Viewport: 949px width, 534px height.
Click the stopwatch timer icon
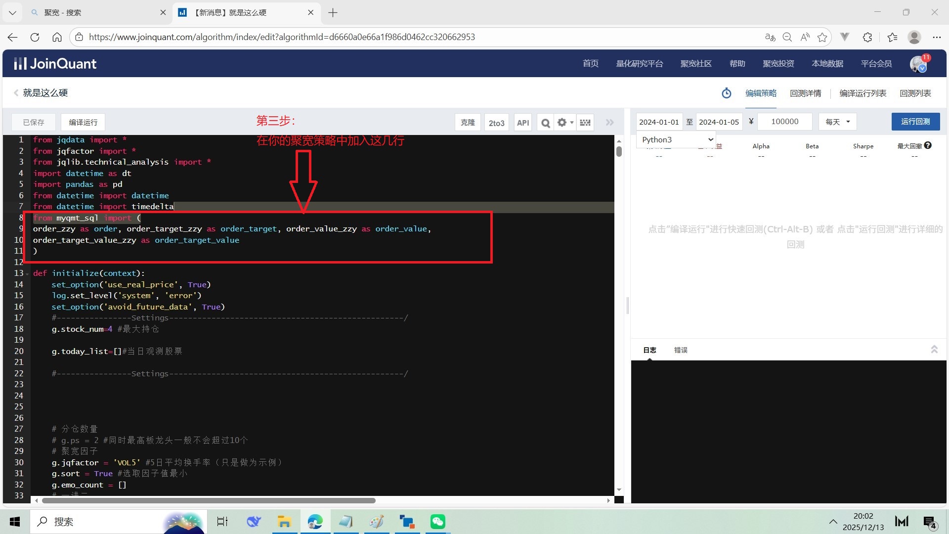pyautogui.click(x=726, y=93)
